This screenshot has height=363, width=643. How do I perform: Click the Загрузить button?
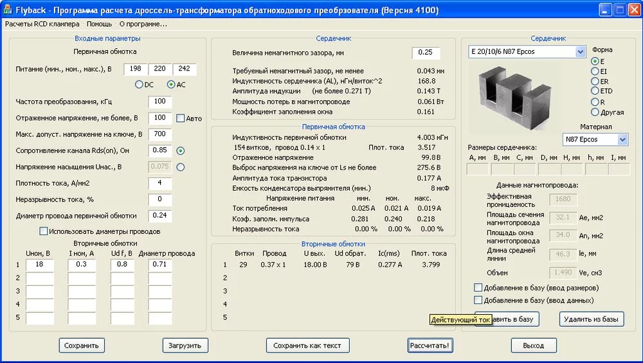(185, 346)
